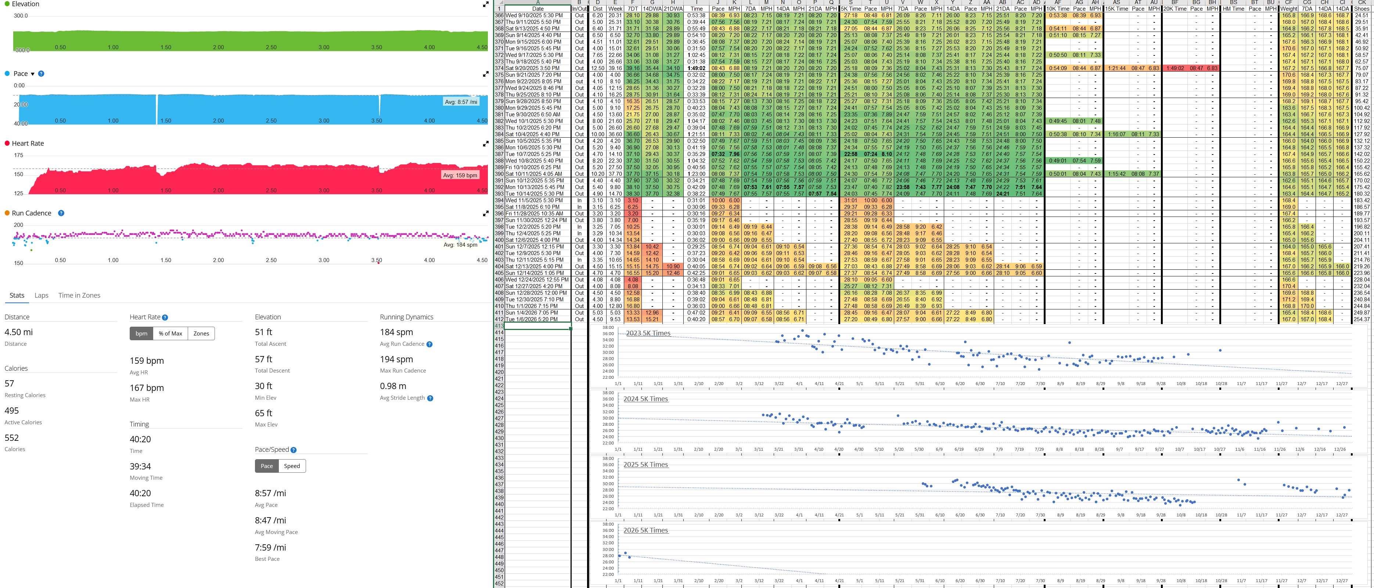The image size is (1374, 588).
Task: Switch to the Time in Zones tab
Action: [79, 295]
